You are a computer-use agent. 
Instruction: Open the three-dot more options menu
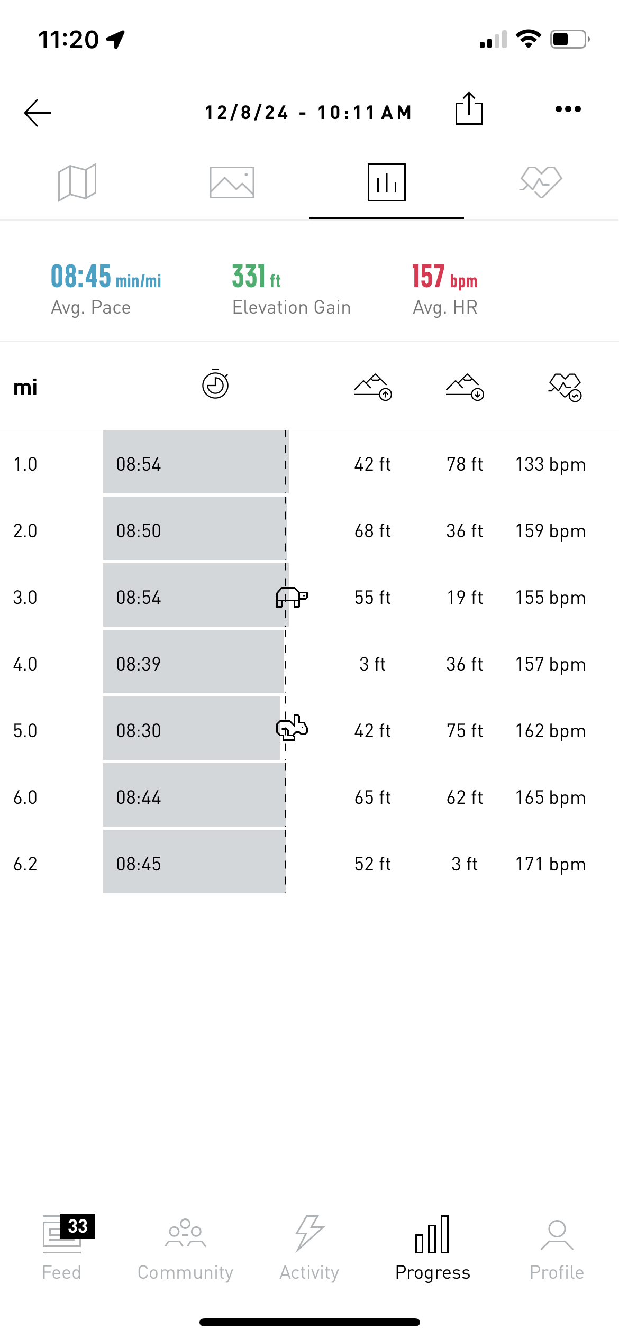pyautogui.click(x=568, y=109)
